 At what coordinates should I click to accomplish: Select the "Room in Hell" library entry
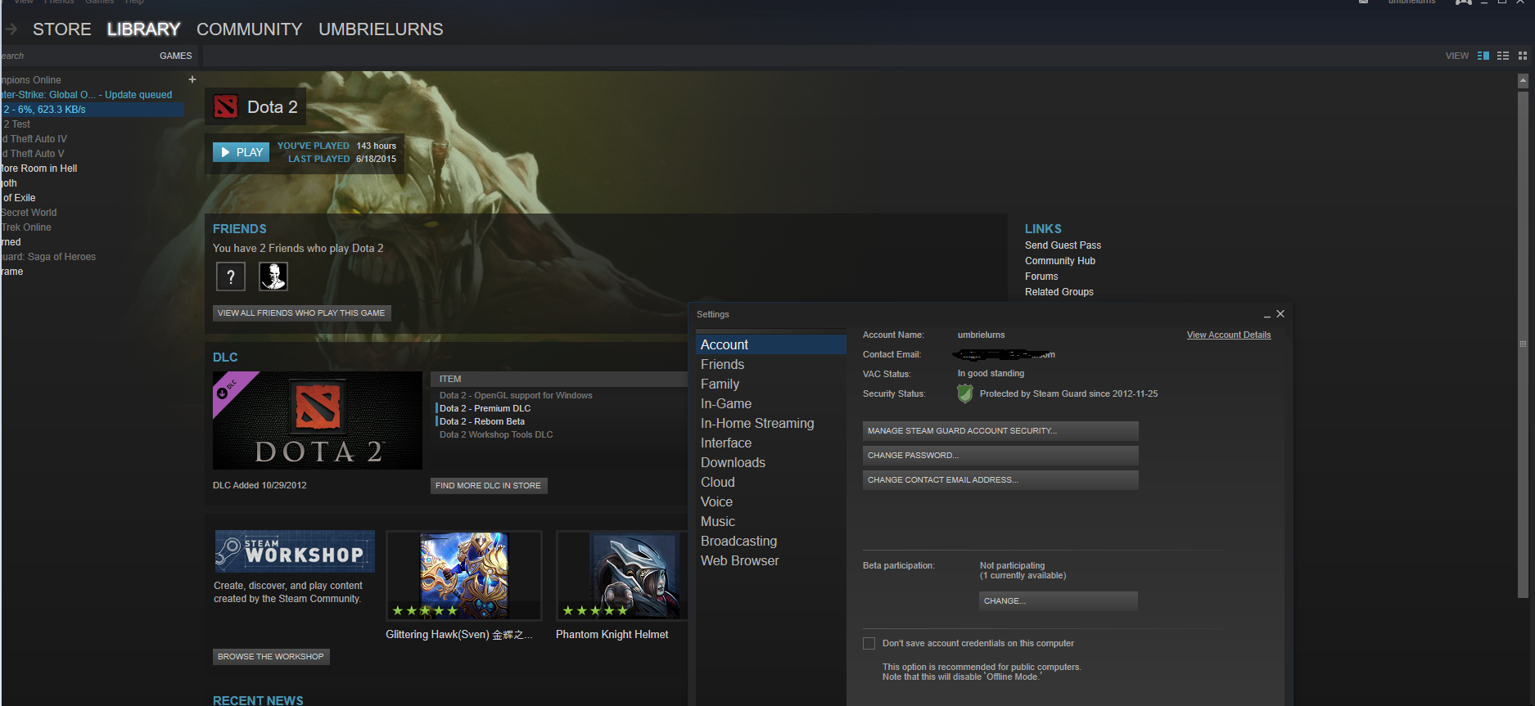tap(39, 169)
